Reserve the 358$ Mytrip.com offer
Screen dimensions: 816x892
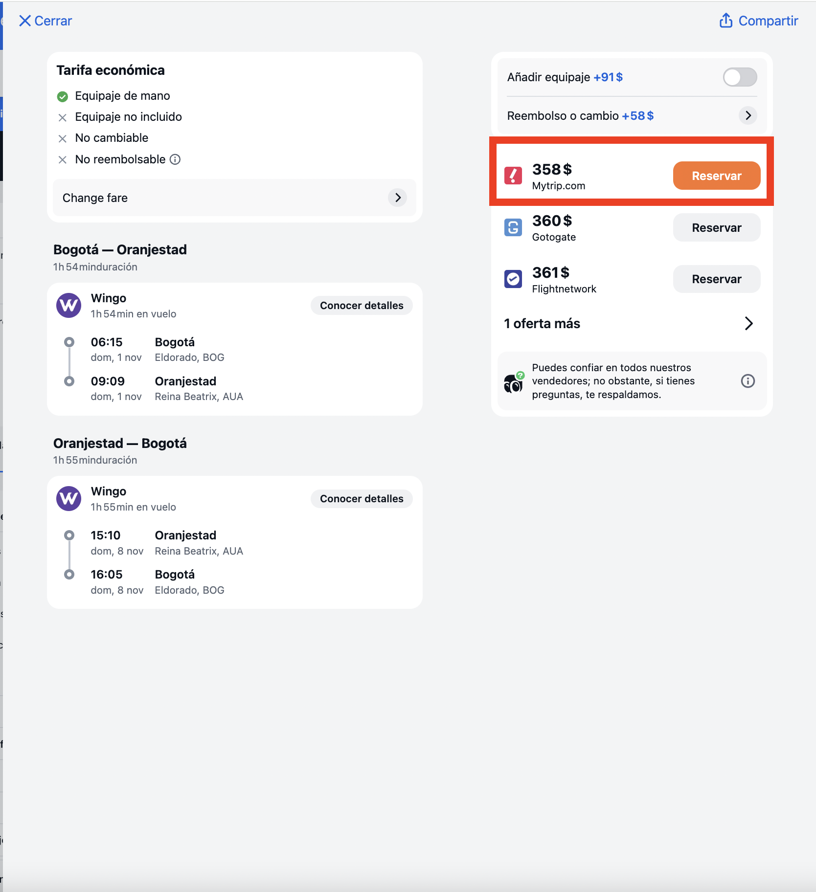(717, 176)
